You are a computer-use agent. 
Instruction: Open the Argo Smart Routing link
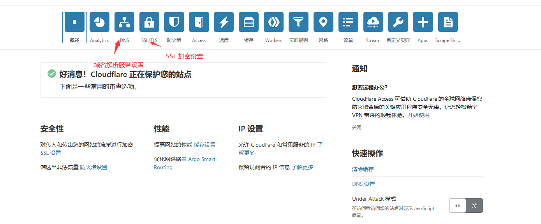(x=185, y=163)
